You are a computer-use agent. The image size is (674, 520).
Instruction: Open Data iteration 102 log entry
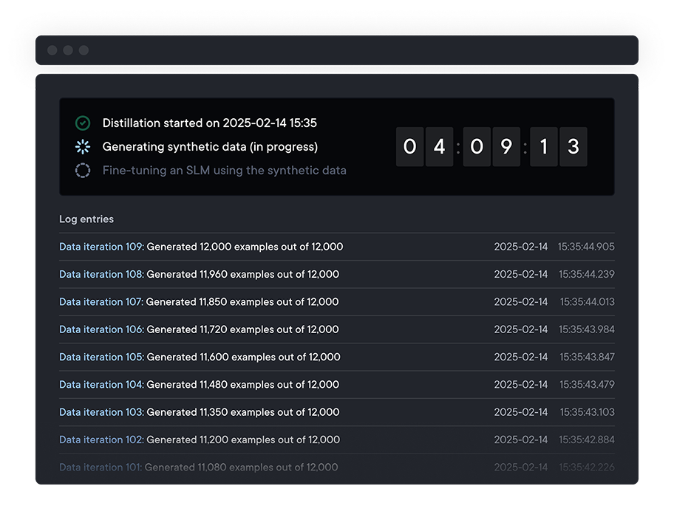[98, 439]
